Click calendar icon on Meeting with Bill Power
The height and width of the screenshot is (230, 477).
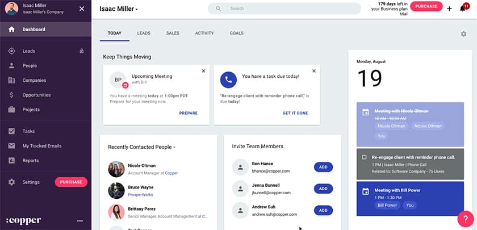[366, 191]
